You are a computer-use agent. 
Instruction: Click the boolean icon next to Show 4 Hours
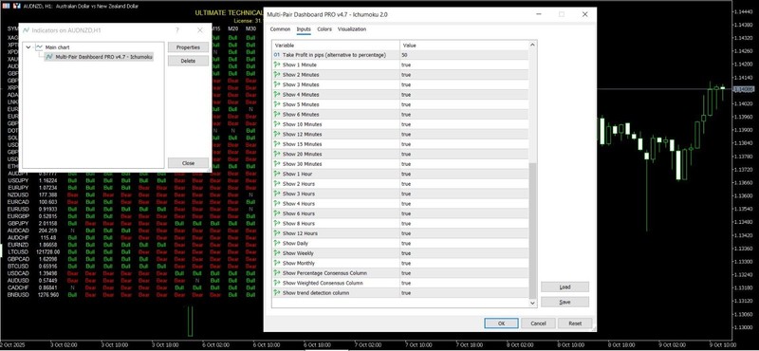tap(277, 204)
